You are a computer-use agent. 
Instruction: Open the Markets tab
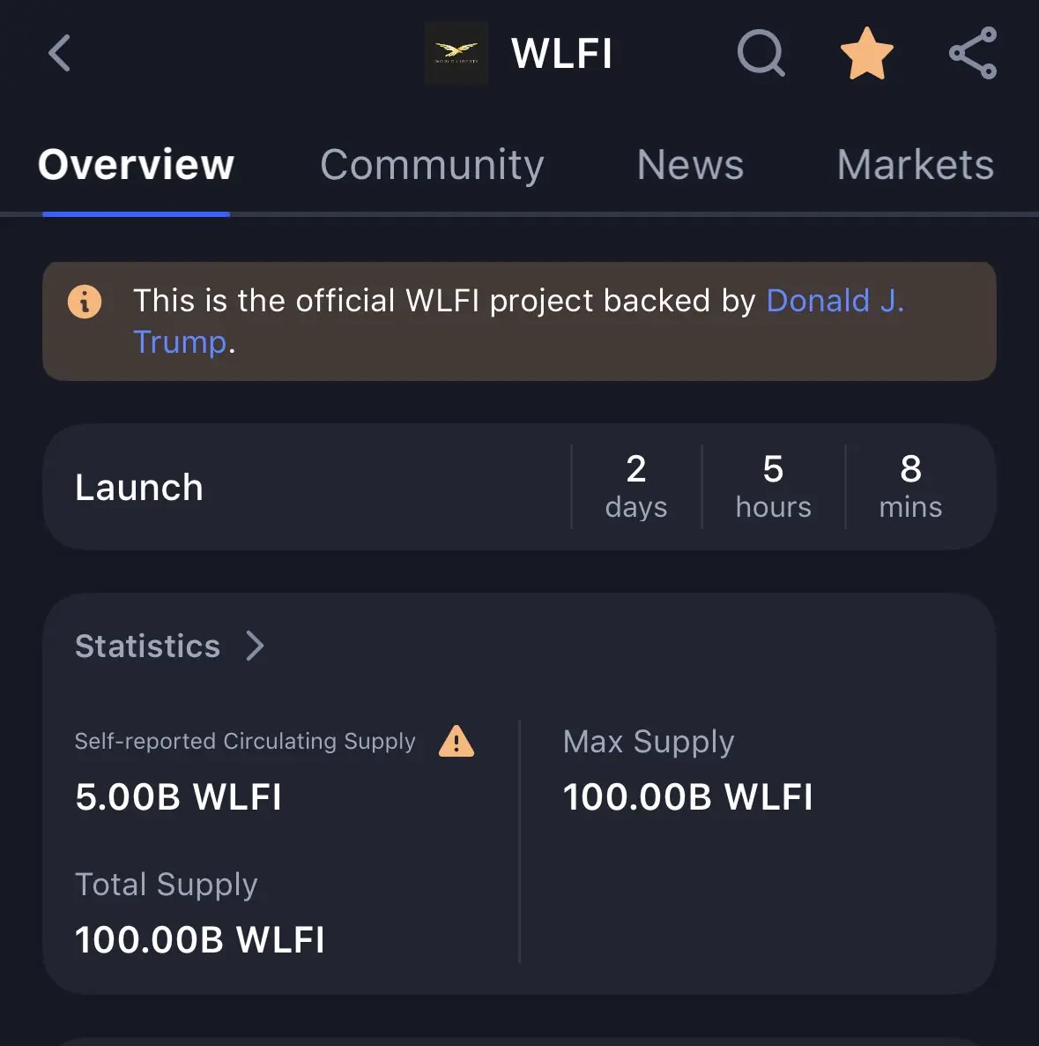pyautogui.click(x=915, y=165)
